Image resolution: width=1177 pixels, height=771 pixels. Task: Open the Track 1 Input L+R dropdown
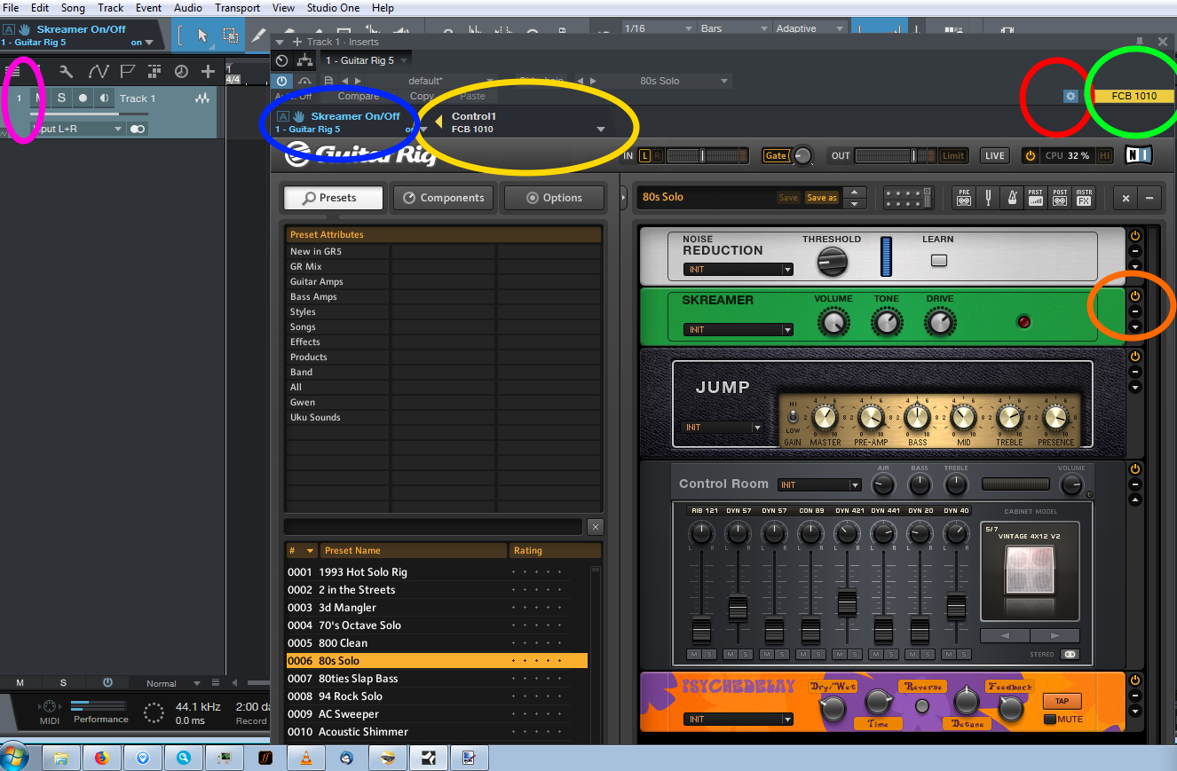point(78,129)
